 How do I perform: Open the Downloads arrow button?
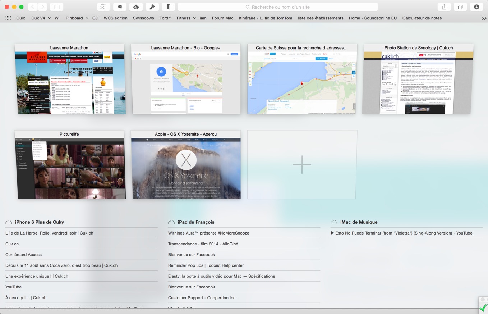477,7
